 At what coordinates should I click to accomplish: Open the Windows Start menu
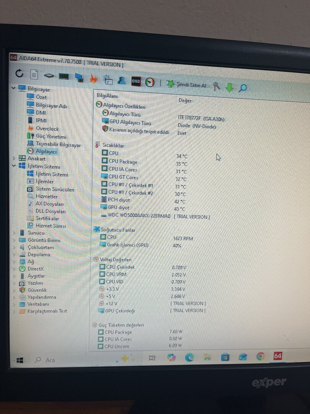[x=20, y=360]
